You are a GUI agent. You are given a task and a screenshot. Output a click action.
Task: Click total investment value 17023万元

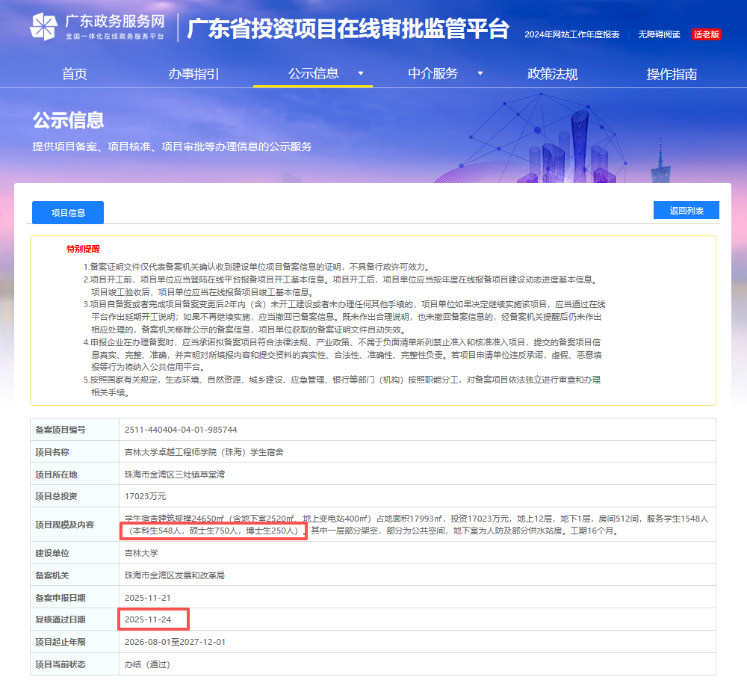(x=146, y=496)
